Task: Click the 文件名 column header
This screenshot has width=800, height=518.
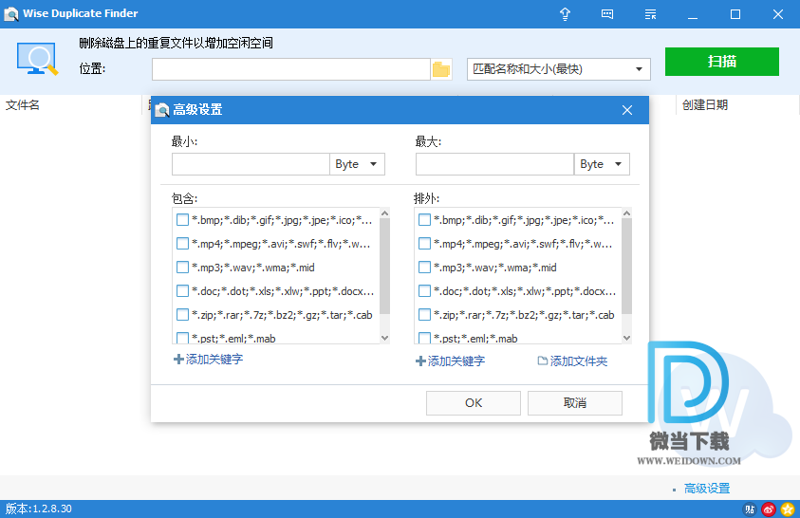Action: point(23,105)
